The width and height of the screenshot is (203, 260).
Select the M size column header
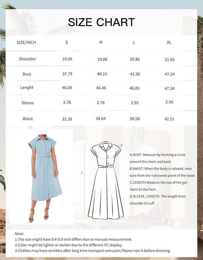point(101,42)
